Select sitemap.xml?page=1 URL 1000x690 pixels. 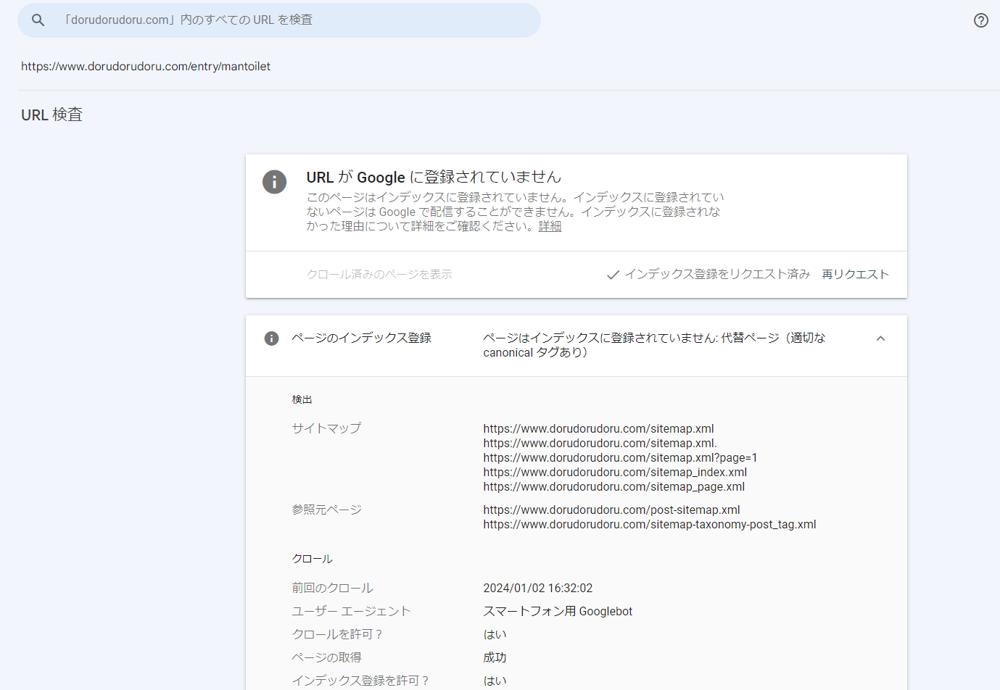(620, 458)
